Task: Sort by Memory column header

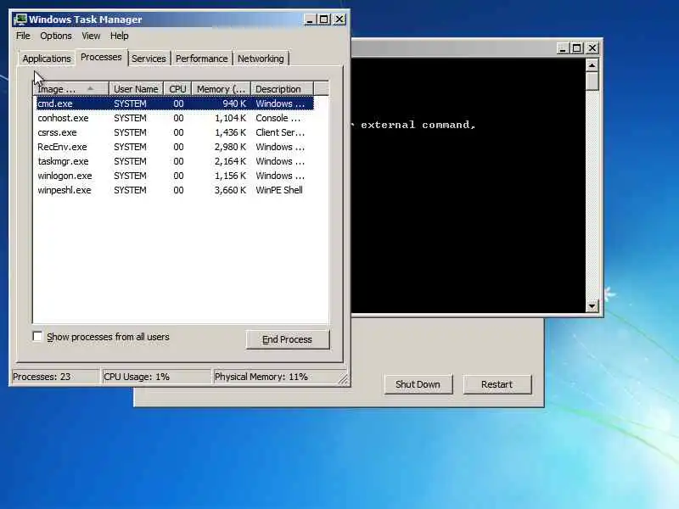Action: point(222,89)
